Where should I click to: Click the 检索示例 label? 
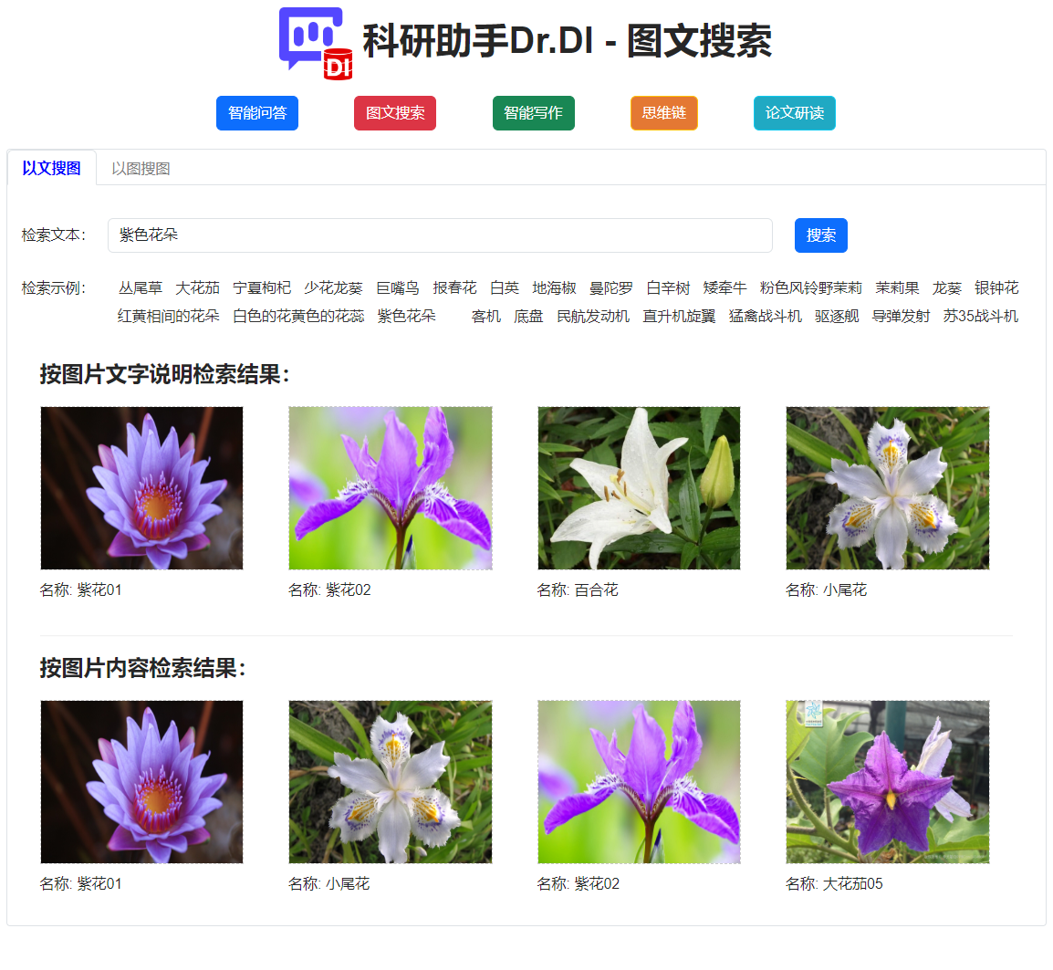click(x=54, y=288)
